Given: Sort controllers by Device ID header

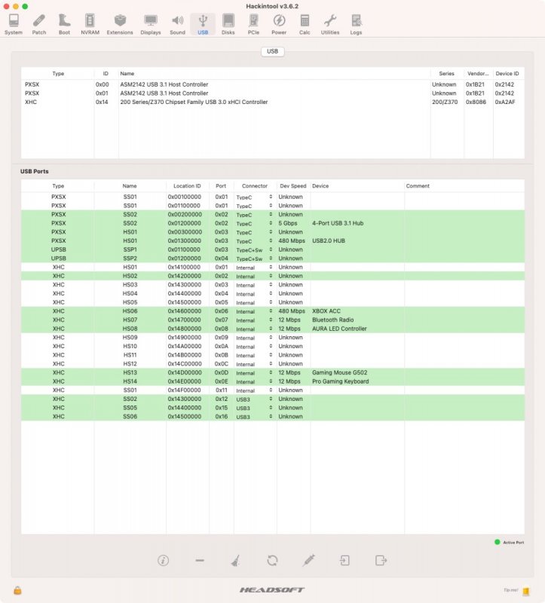Looking at the screenshot, I should 509,73.
